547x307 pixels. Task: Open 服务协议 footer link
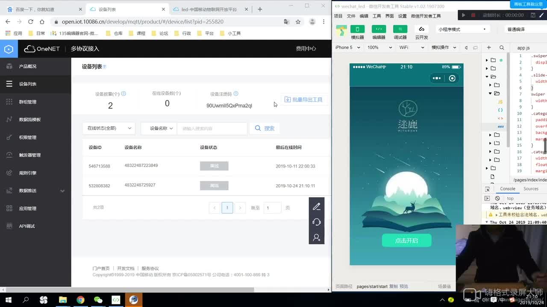pos(150,269)
